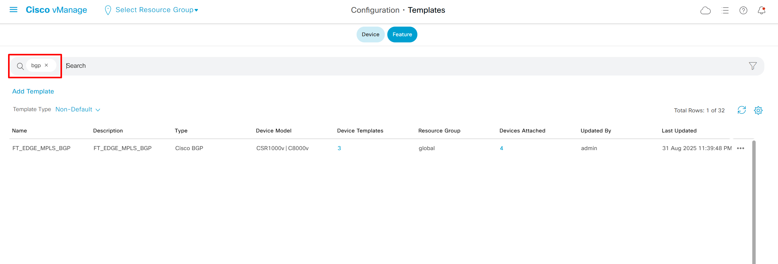
Task: Select the Feature tab
Action: pyautogui.click(x=402, y=34)
